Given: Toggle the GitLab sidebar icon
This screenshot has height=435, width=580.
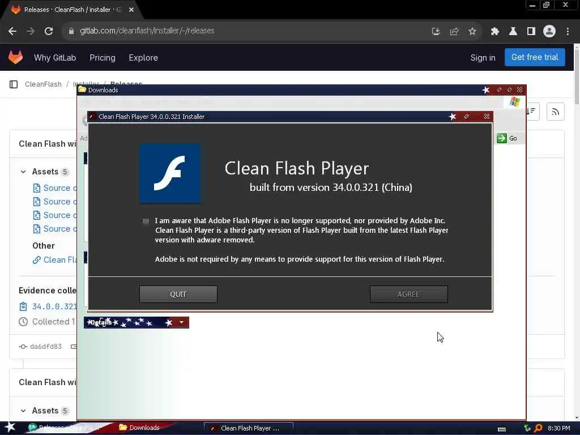Looking at the screenshot, I should 14,84.
